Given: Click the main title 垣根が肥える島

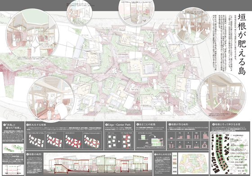Looking at the screenshot, I should [x=242, y=44].
